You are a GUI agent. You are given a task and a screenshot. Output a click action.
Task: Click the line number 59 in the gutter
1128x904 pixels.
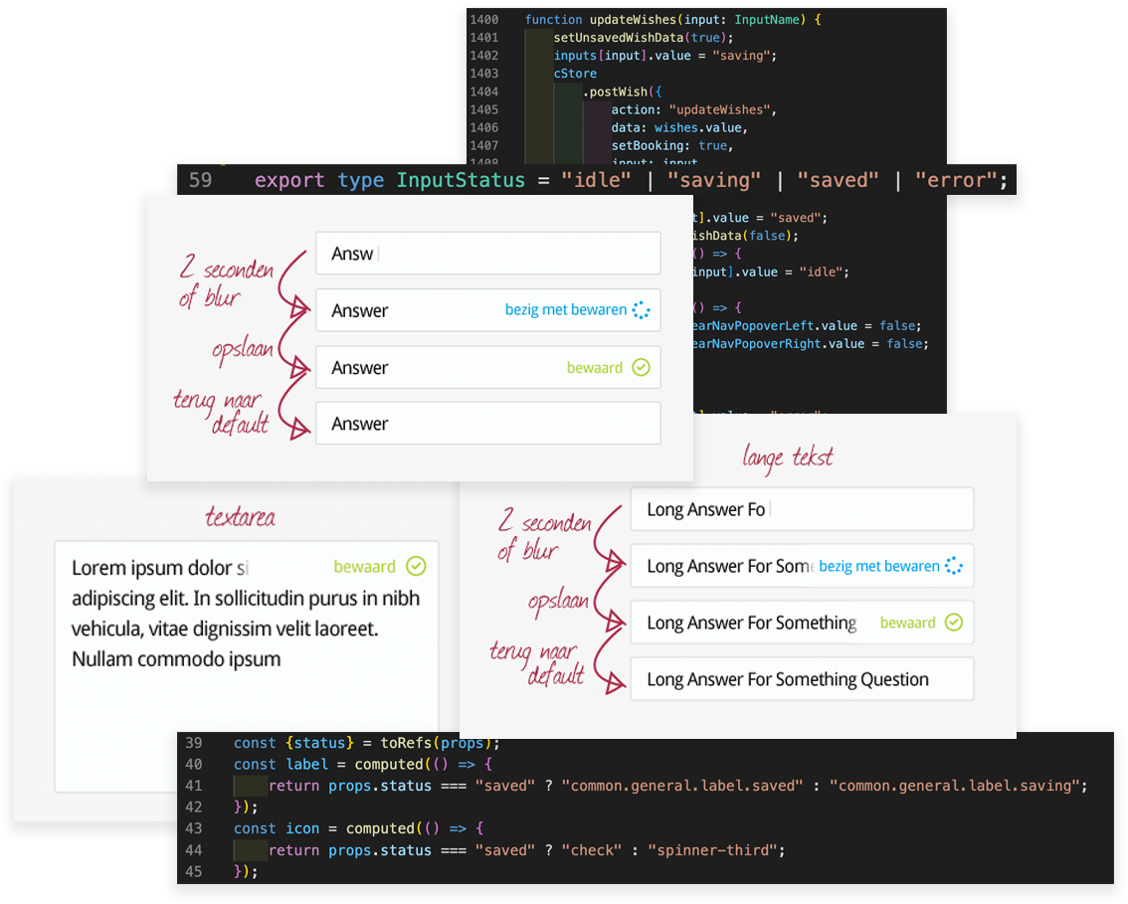[x=200, y=180]
